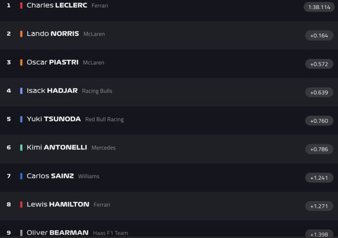338x238 pixels.
Task: Click the Williams team label
Action: coord(88,176)
